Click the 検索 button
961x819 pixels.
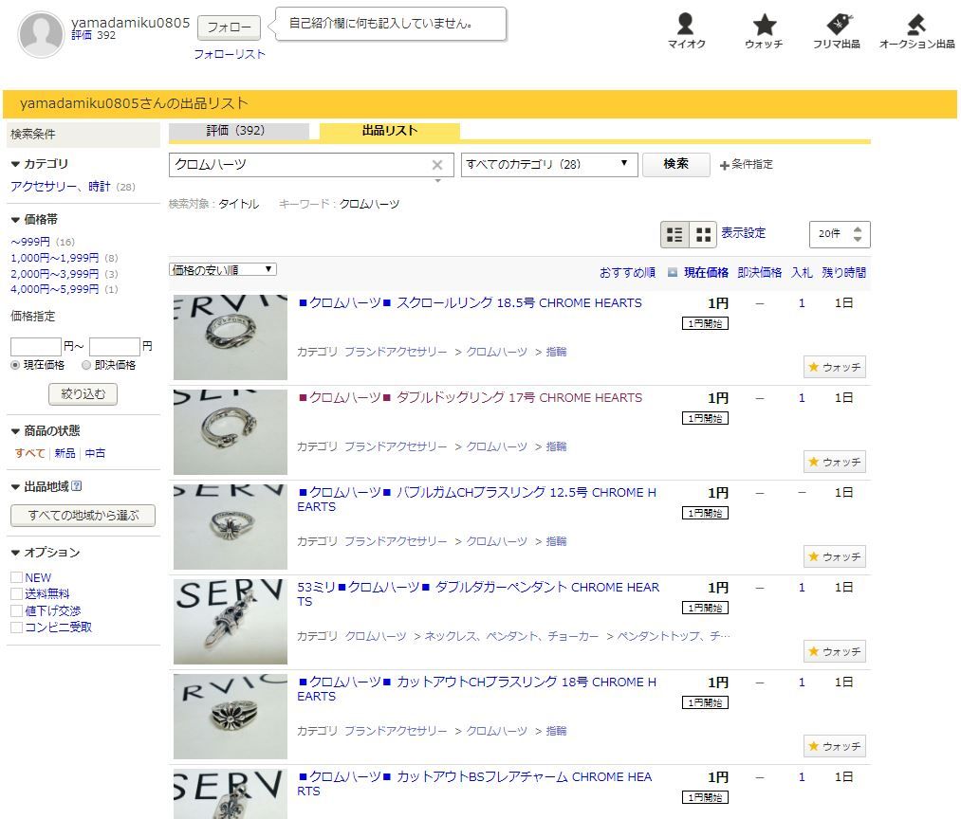click(x=676, y=164)
